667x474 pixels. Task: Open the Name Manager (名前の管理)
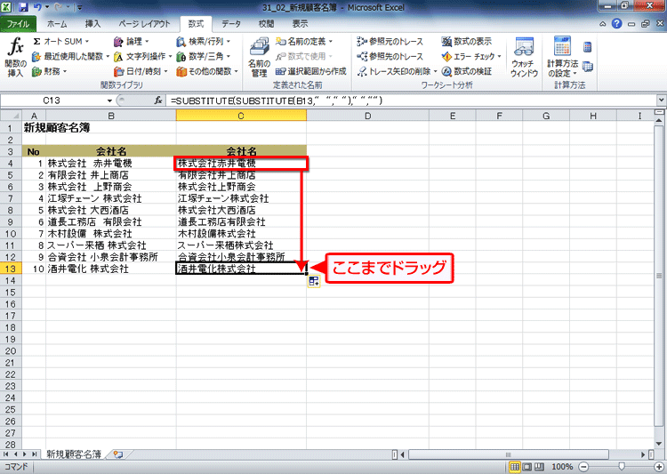[x=259, y=58]
